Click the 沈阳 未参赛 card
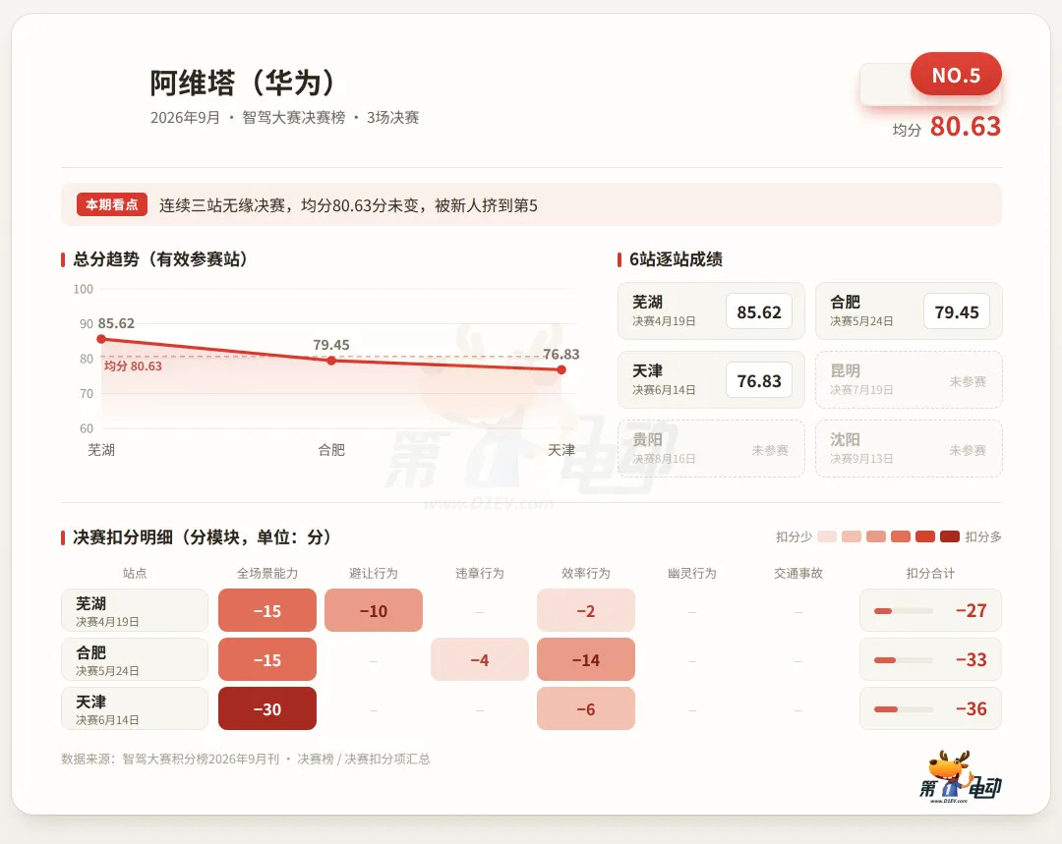This screenshot has height=844, width=1062. tap(909, 449)
